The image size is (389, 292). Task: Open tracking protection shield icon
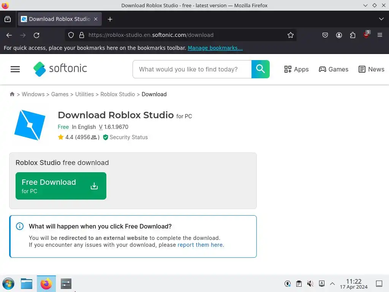(71, 35)
